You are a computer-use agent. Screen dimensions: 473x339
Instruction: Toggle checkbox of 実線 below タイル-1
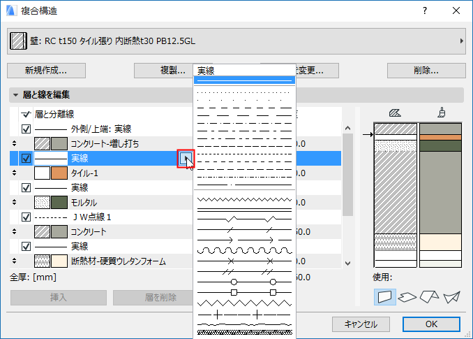coord(26,187)
